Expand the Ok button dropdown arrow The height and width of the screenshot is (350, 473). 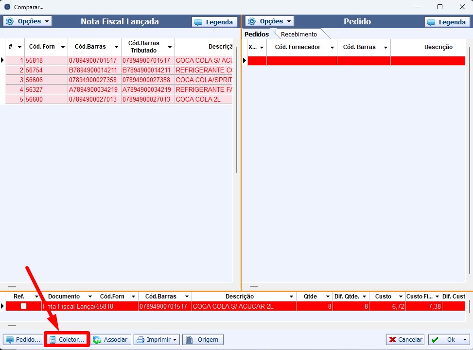click(465, 340)
